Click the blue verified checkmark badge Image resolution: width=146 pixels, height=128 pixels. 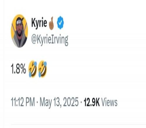60,23
